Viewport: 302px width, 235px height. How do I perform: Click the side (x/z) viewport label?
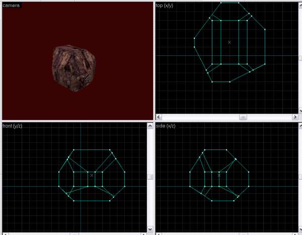(x=168, y=125)
